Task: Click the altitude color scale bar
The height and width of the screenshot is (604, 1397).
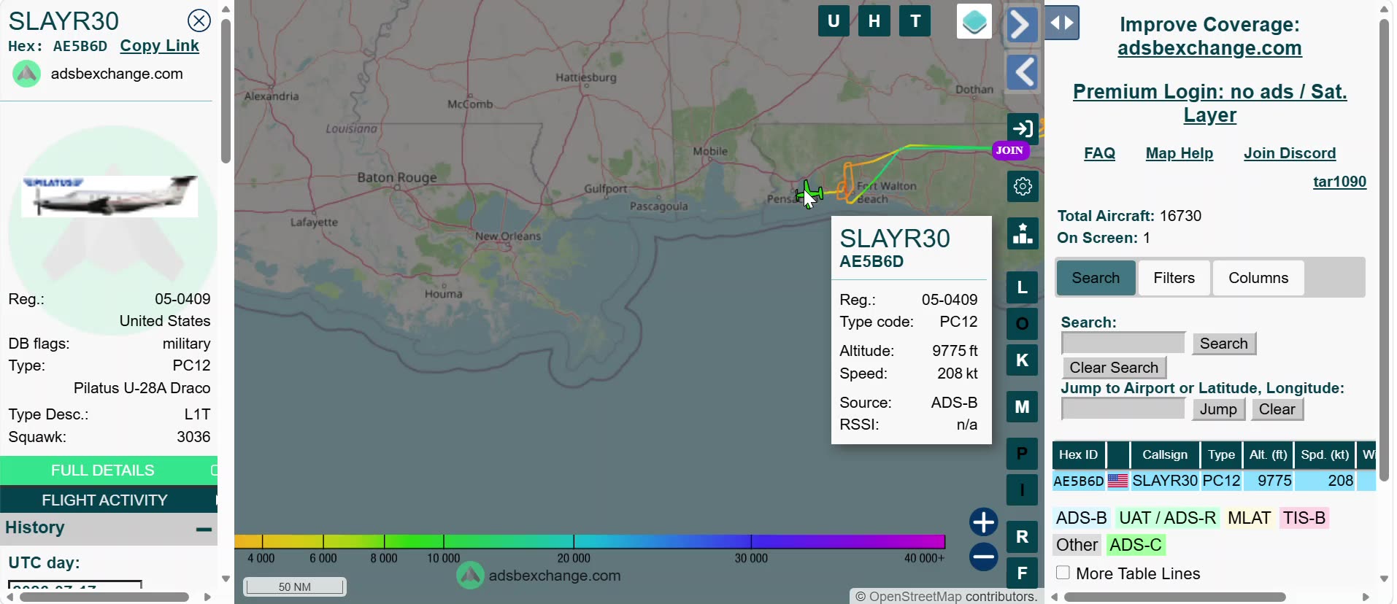Action: click(590, 541)
